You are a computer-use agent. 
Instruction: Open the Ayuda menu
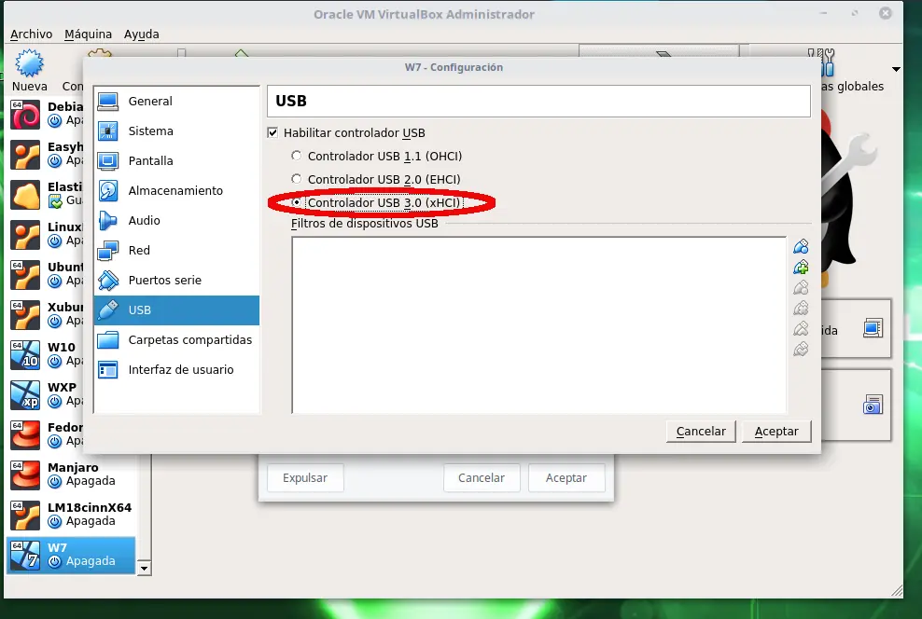point(141,34)
